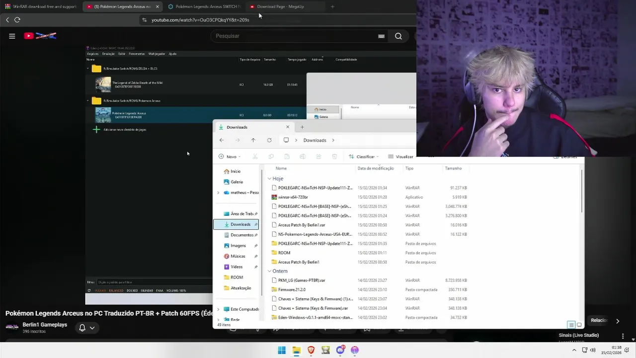Open Discord from the taskbar
This screenshot has width=636, height=358.
tap(340, 350)
